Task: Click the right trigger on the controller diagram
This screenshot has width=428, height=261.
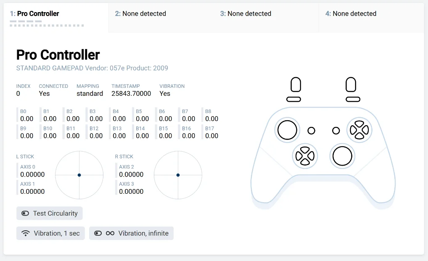Action: click(351, 84)
